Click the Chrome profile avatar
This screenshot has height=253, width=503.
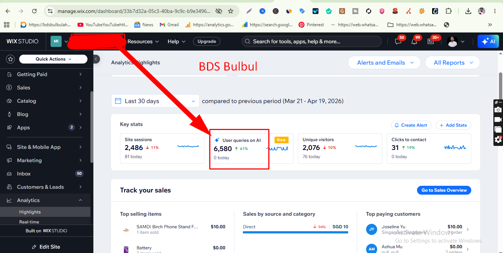point(481,11)
